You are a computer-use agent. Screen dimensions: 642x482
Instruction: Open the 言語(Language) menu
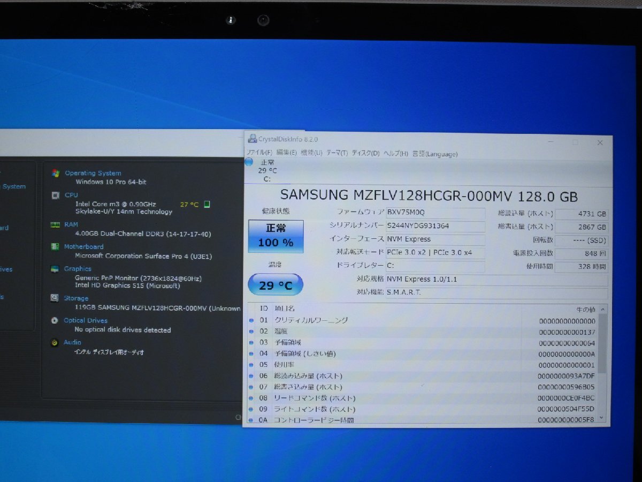[435, 154]
